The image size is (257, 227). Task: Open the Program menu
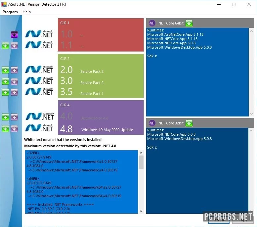pyautogui.click(x=10, y=12)
